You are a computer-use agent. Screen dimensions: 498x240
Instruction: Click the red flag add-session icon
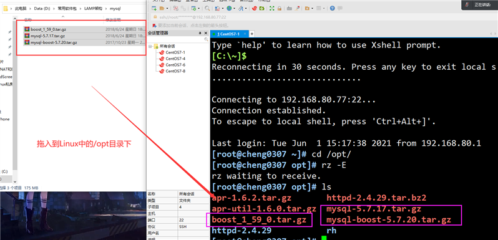pos(155,25)
